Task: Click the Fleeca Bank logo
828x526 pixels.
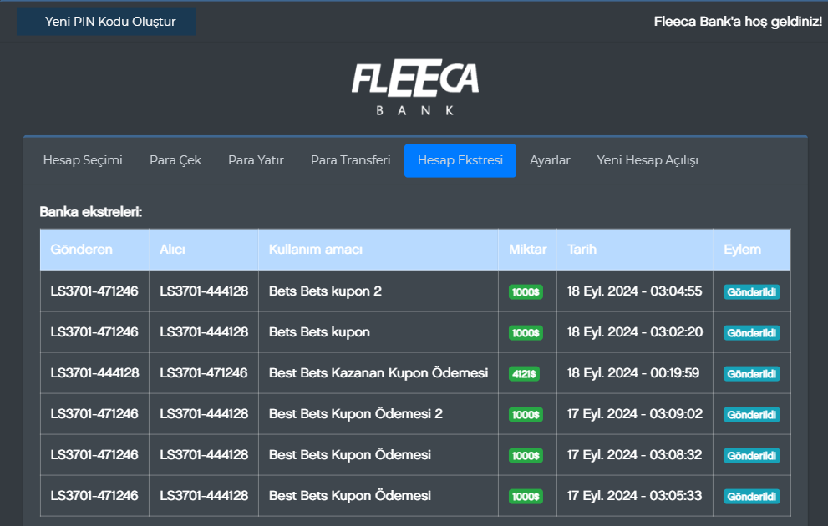Action: [415, 88]
